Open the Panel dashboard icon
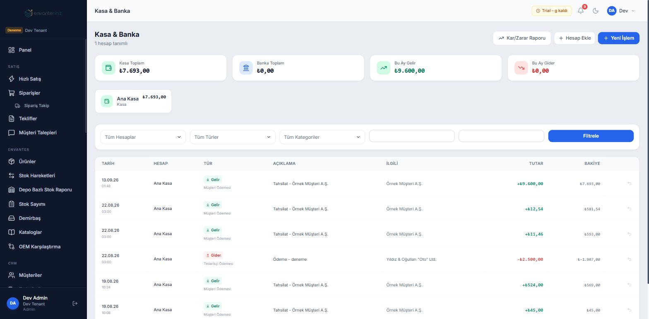Screen dimensions: 649x319 pos(12,50)
